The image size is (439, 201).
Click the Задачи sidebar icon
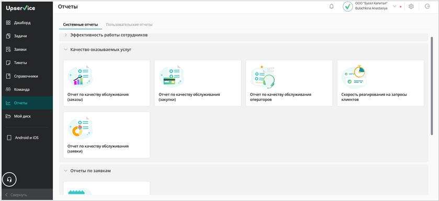coord(8,36)
